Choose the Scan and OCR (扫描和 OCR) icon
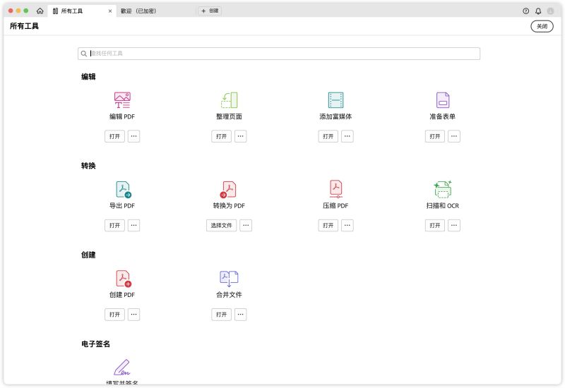This screenshot has height=388, width=565. 443,189
